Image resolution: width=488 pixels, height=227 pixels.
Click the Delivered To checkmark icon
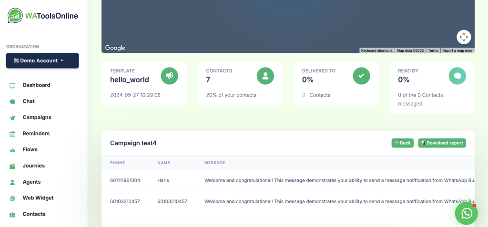click(361, 76)
